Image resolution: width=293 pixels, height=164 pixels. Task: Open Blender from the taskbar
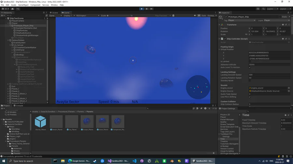click(x=172, y=161)
